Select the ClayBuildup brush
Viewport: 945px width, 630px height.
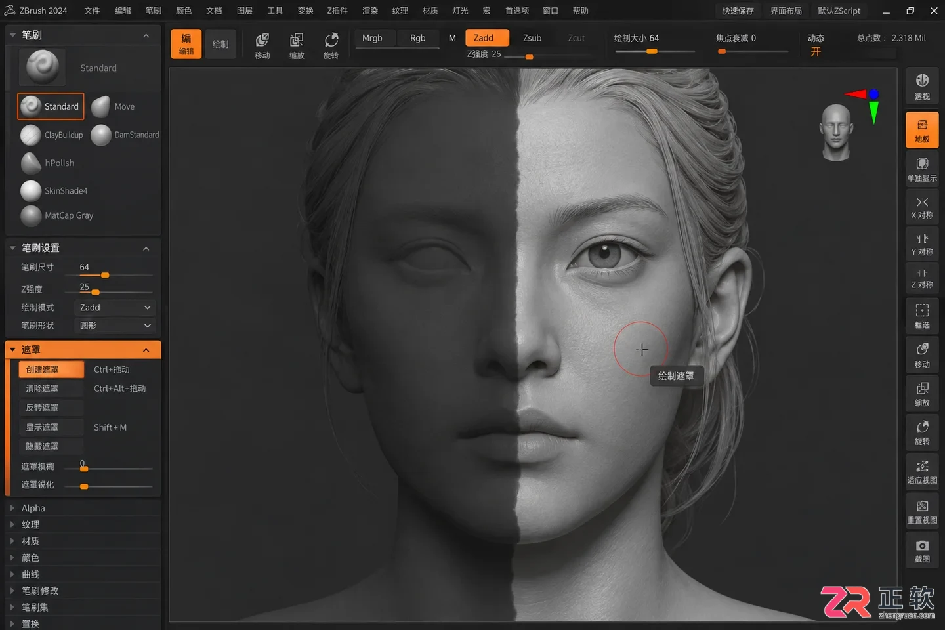(52, 135)
